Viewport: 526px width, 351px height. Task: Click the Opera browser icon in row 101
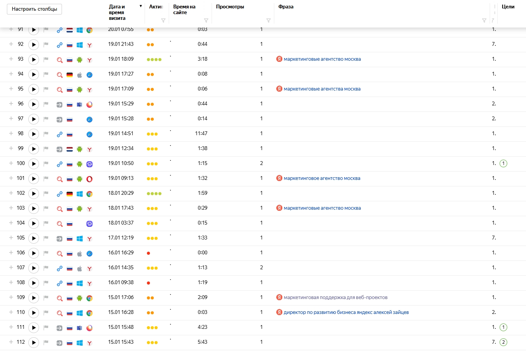pos(89,179)
